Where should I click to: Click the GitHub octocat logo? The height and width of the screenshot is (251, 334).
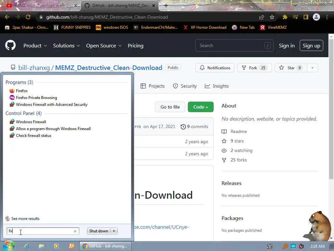click(x=10, y=45)
